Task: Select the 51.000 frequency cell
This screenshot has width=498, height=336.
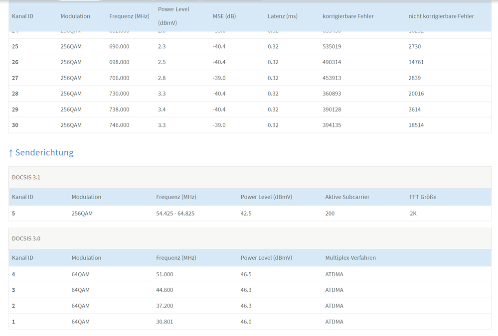Action: (x=165, y=274)
